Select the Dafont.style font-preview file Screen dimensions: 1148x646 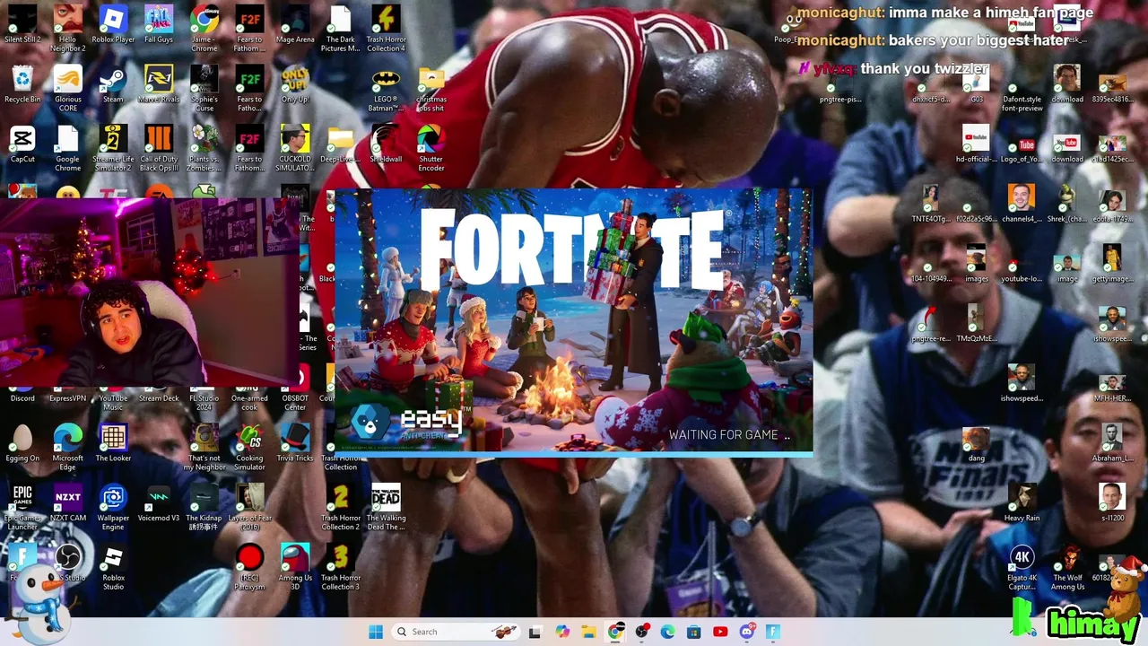pyautogui.click(x=1022, y=88)
